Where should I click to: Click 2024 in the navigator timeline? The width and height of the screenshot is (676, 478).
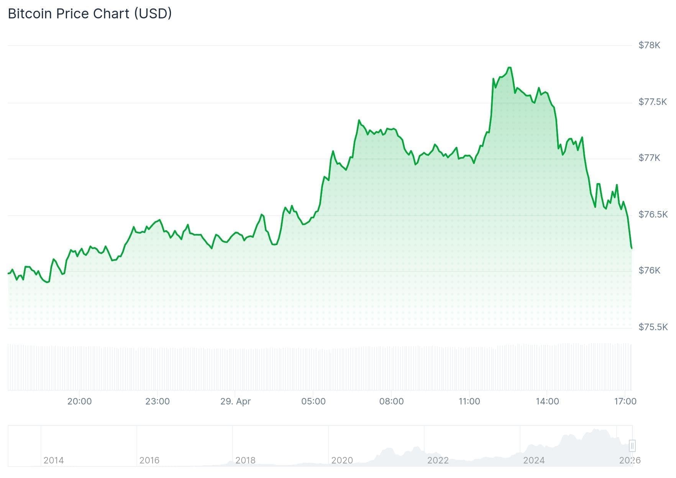pyautogui.click(x=534, y=460)
